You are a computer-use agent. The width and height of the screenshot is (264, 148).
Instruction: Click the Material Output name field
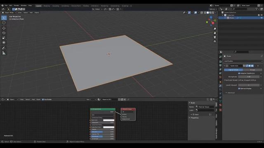click(205, 107)
